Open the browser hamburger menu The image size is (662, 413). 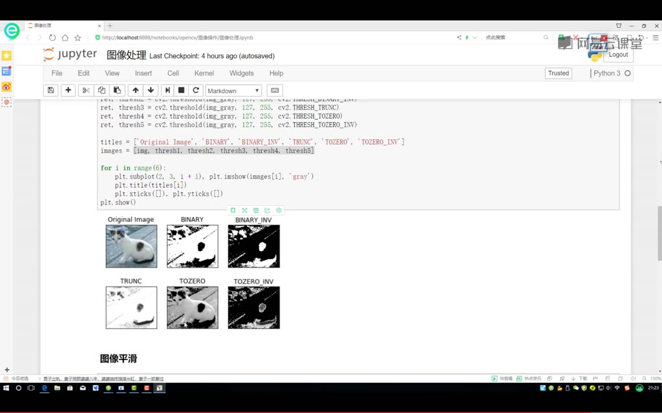click(x=656, y=37)
